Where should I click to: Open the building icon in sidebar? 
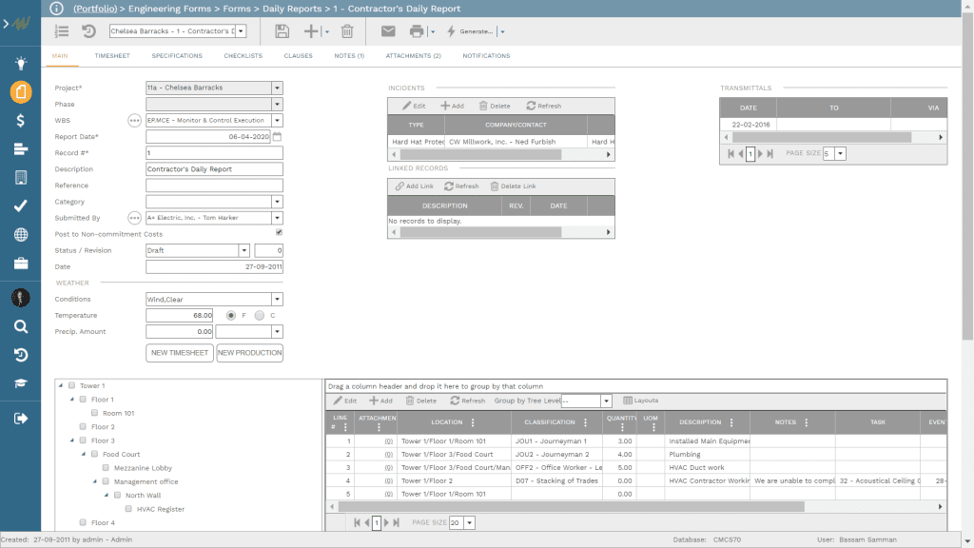(x=21, y=178)
